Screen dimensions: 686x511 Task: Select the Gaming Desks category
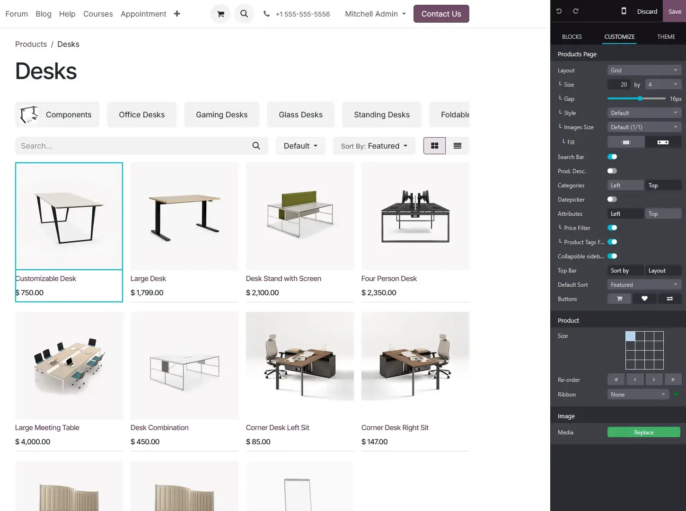point(221,115)
